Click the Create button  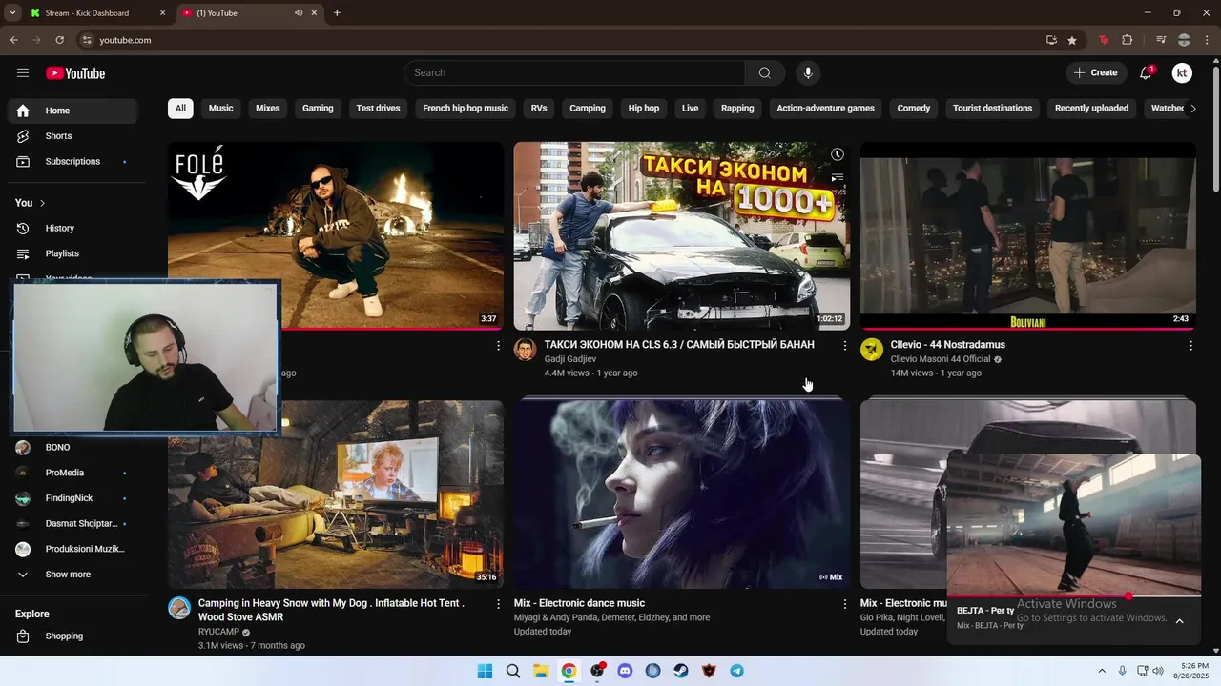[1095, 73]
